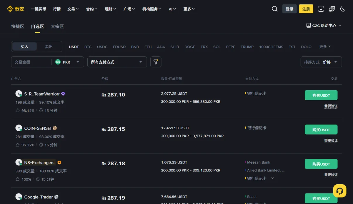Viewport: 353px width, 204px height.
Task: Expand the 理财 menu in the header
Action: 111,9
